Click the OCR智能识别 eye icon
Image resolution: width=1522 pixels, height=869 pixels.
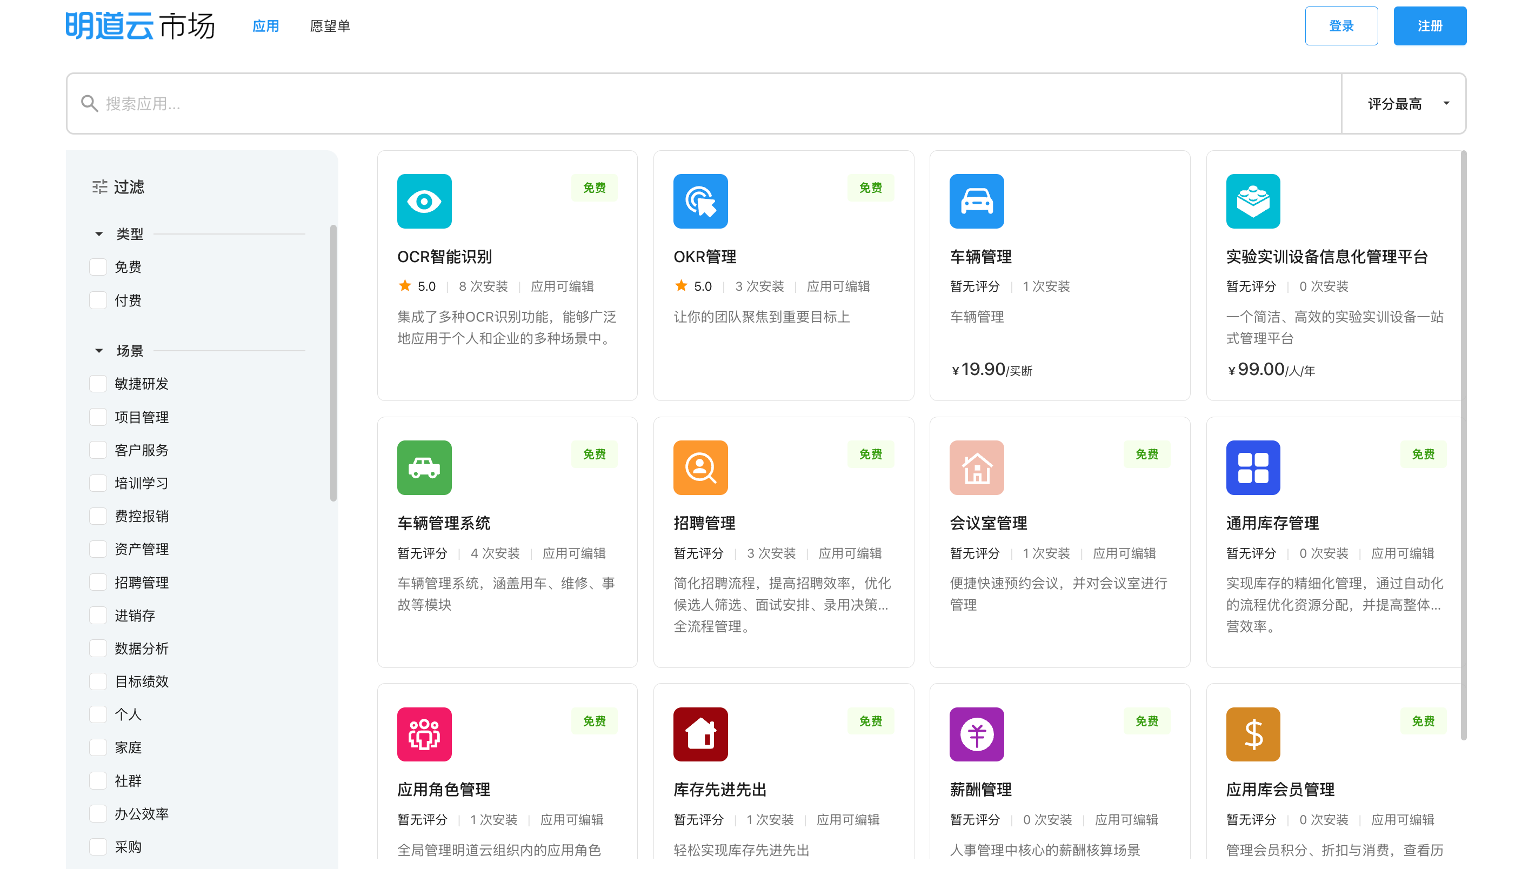tap(424, 201)
